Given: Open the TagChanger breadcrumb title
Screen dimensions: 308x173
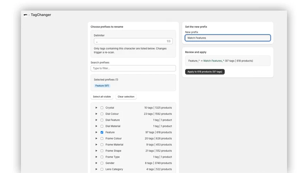Looking at the screenshot, I should [41, 15].
